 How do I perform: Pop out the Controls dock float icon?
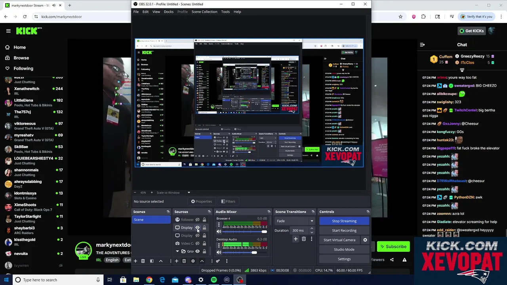368,212
